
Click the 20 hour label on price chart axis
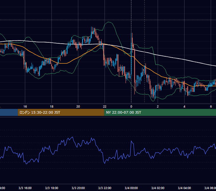pyautogui.click(x=78, y=107)
